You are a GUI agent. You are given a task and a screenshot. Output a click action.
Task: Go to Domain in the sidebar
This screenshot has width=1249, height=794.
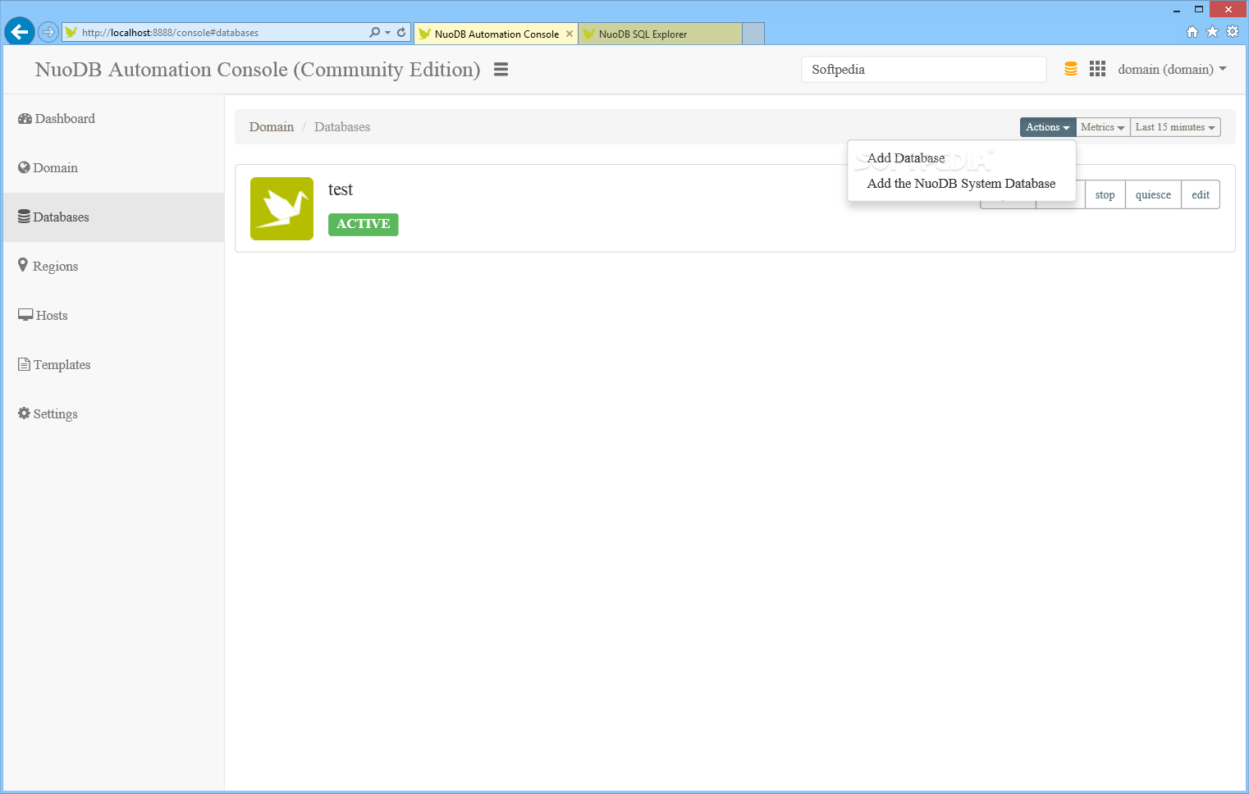tap(48, 168)
